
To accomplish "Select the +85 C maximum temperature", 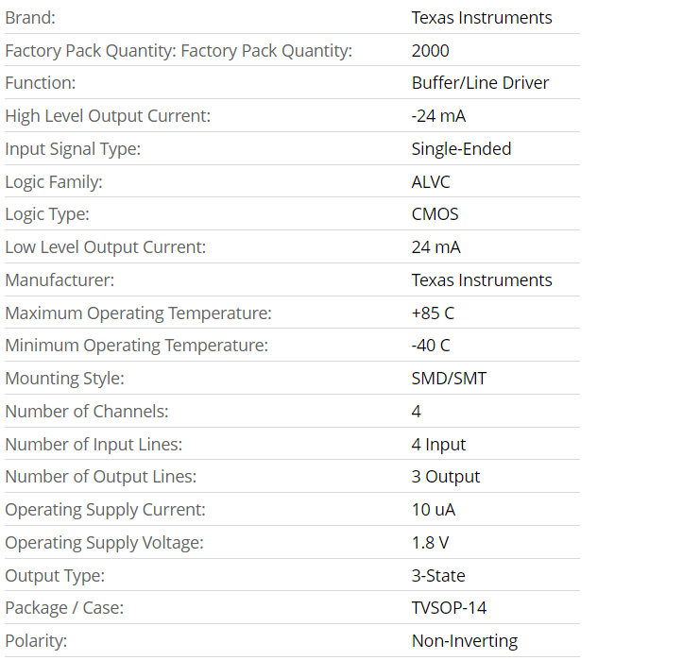I will pyautogui.click(x=434, y=313).
